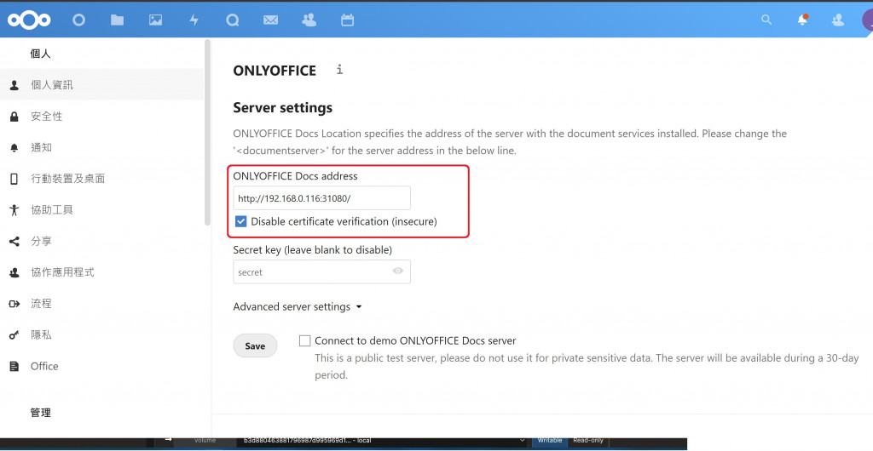Click the 個人 sidebar heading

40,54
